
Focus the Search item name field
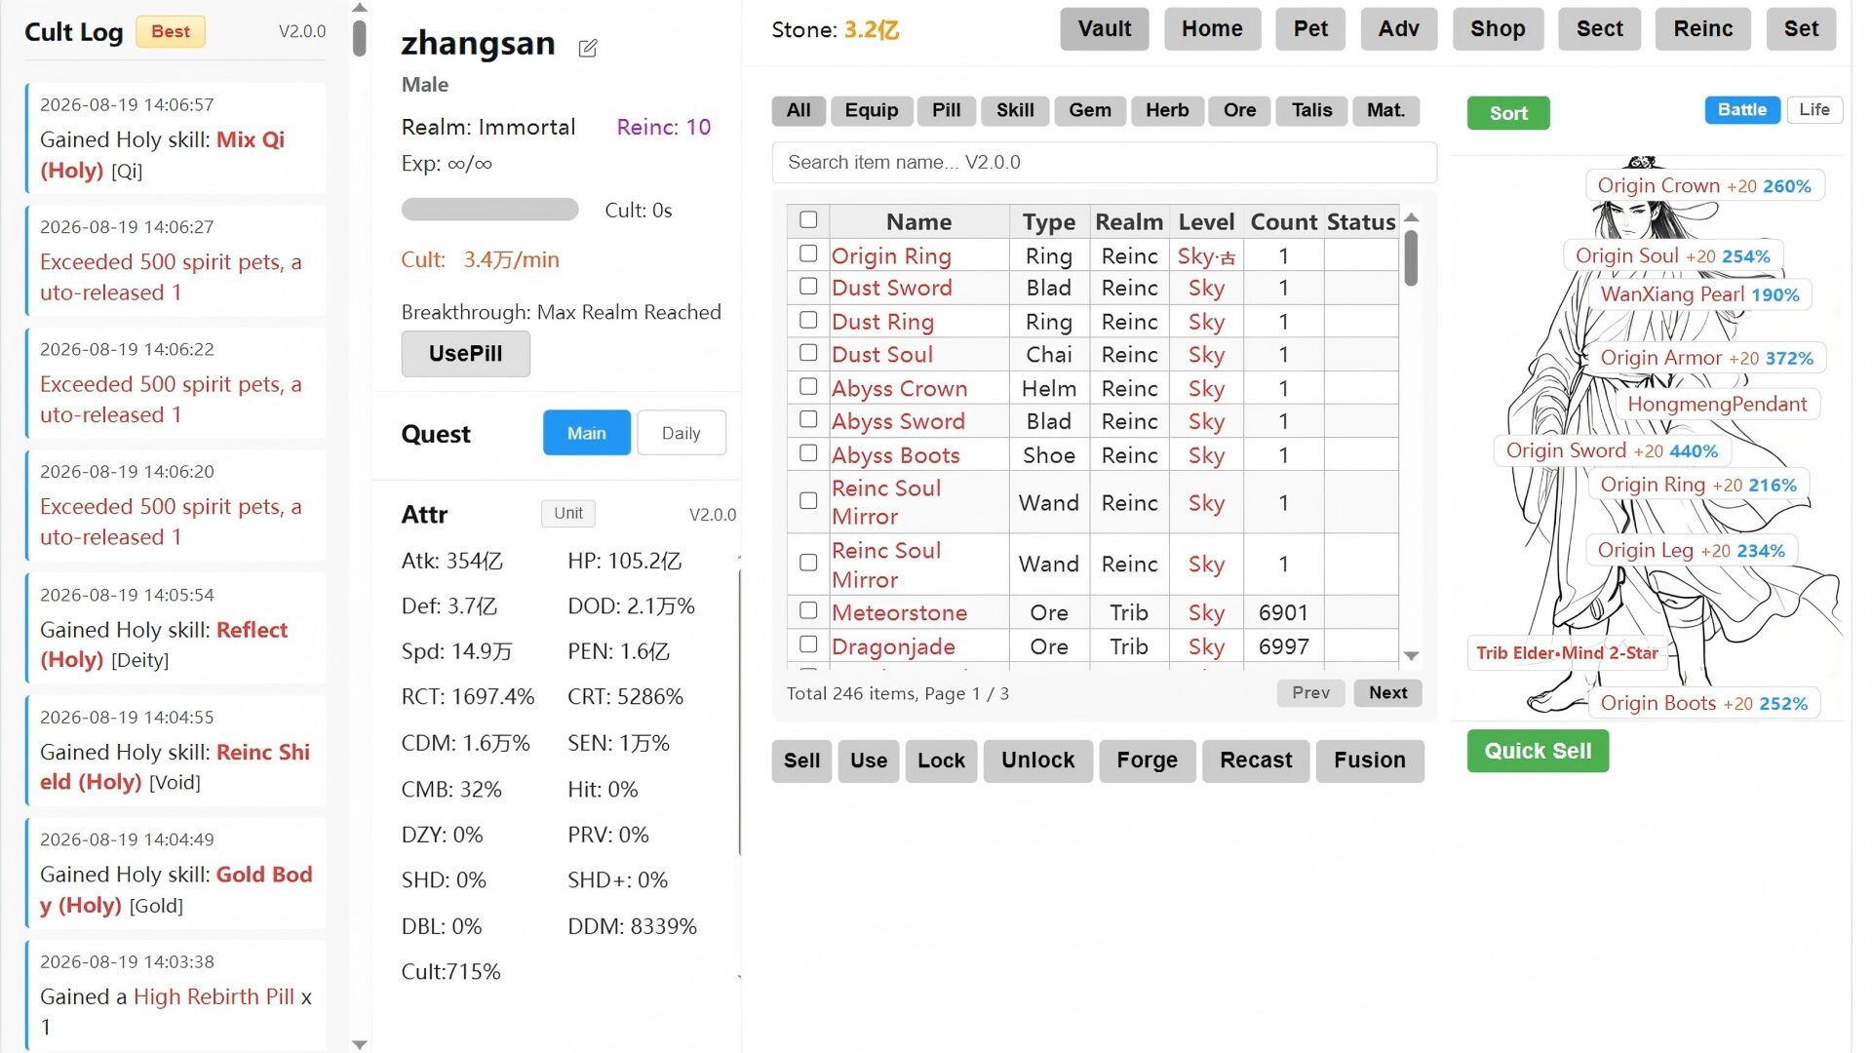click(1104, 162)
